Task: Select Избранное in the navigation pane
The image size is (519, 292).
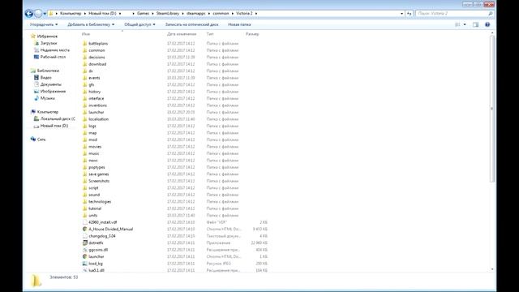Action: point(47,36)
